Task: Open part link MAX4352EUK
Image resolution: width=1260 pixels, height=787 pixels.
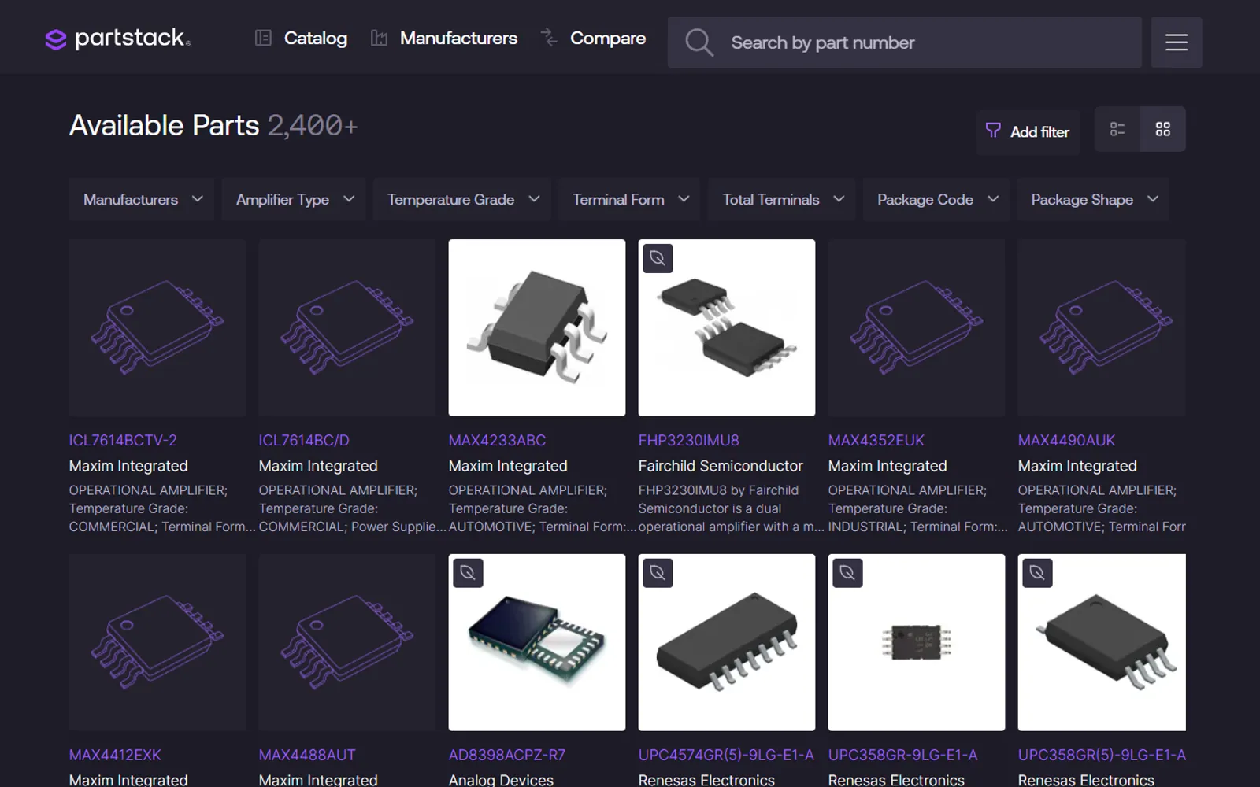Action: (876, 440)
